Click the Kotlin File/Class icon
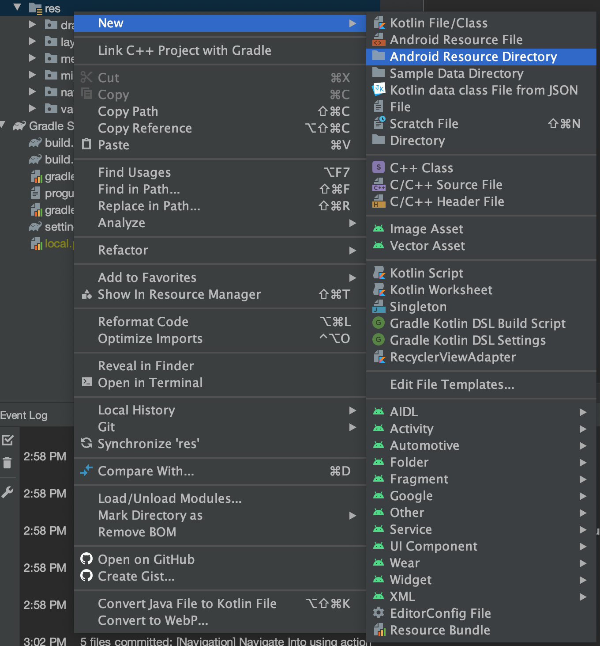 point(379,23)
